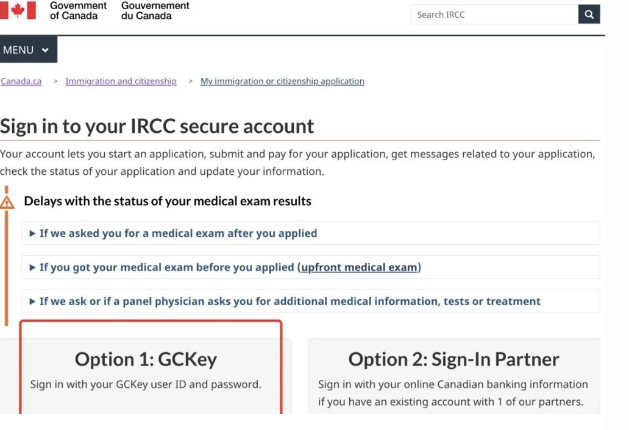
Task: Click the Canadian flag icon
Action: 18,10
